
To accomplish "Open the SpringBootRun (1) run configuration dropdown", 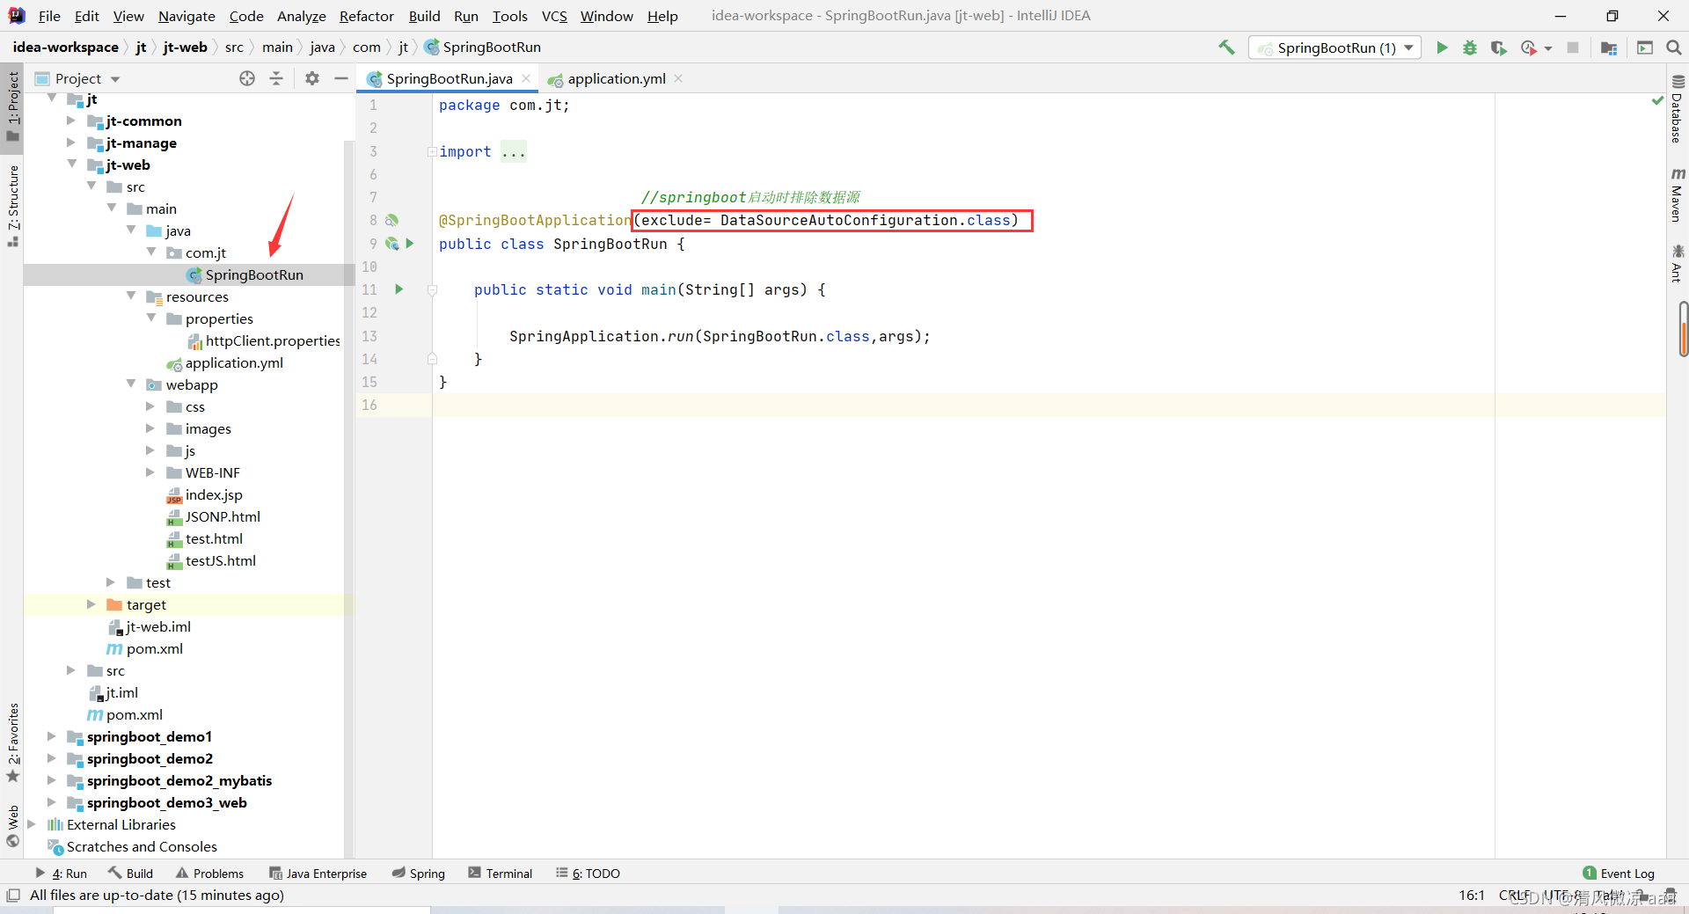I will (1335, 48).
